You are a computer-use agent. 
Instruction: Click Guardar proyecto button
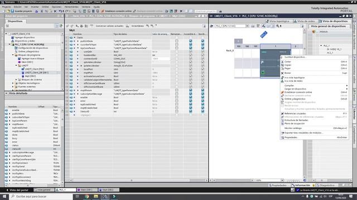[x=22, y=11]
